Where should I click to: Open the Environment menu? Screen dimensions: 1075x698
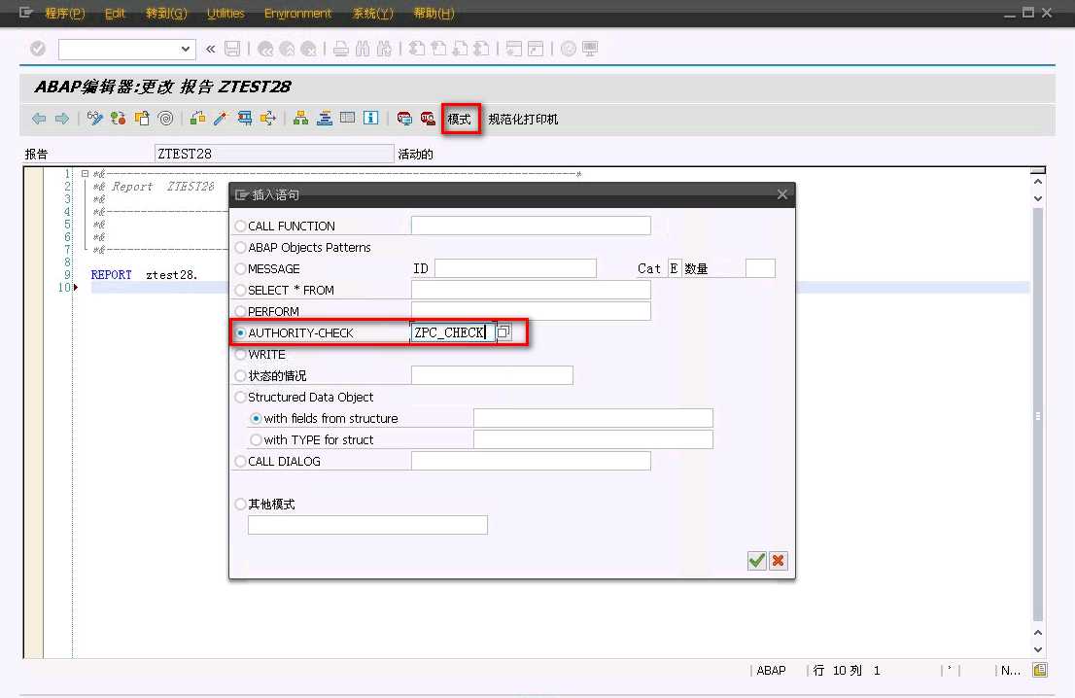click(x=297, y=13)
